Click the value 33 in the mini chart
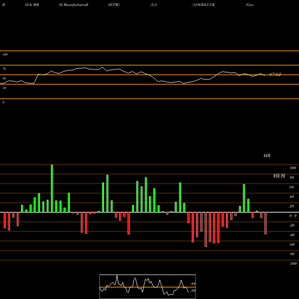Screen dimensions: 299x299 [193, 291]
